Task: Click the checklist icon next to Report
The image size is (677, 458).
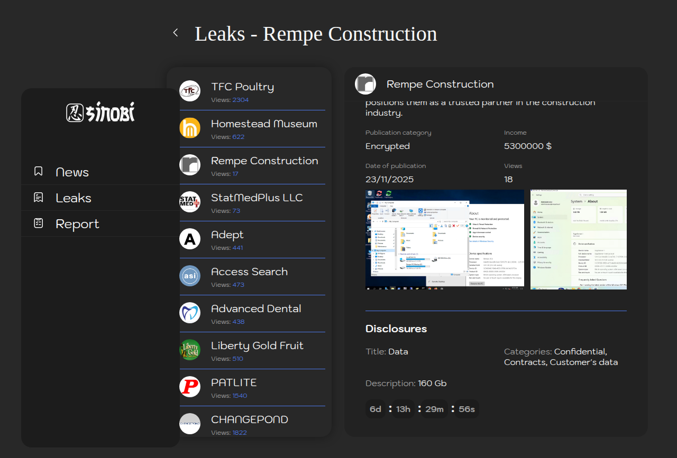Action: click(x=38, y=223)
